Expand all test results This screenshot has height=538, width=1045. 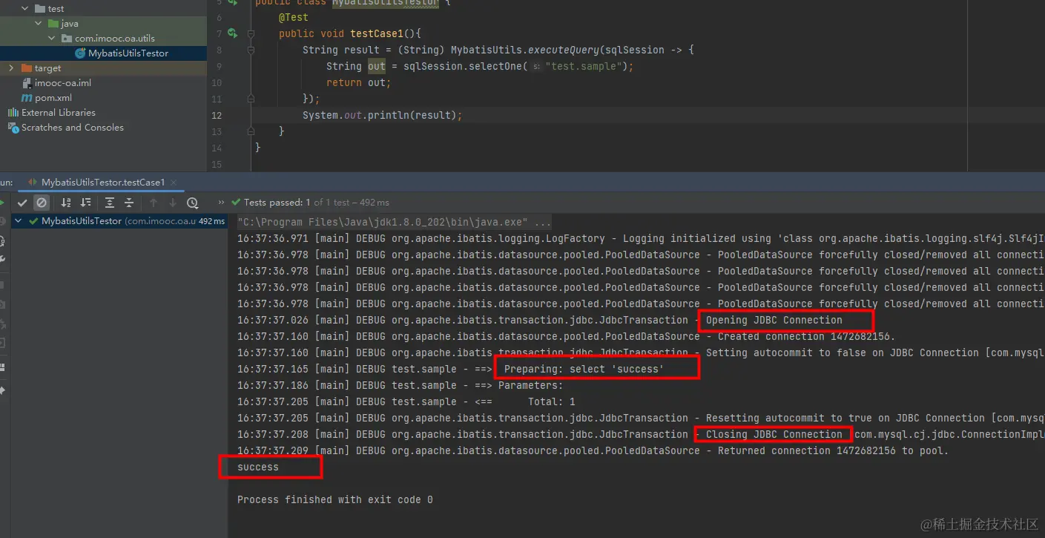(x=110, y=203)
